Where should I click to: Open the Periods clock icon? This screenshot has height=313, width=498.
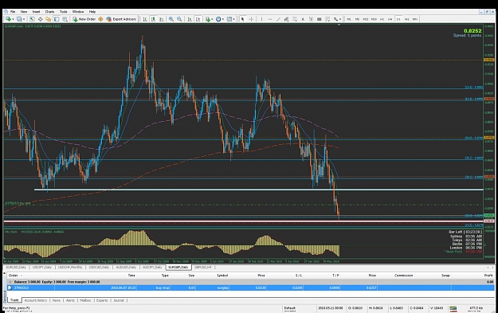point(218,19)
